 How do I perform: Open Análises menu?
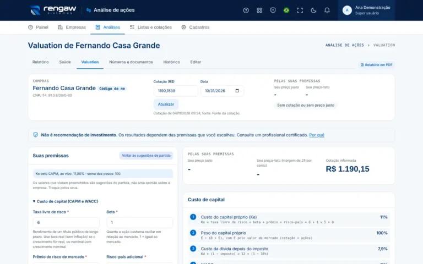pos(107,27)
